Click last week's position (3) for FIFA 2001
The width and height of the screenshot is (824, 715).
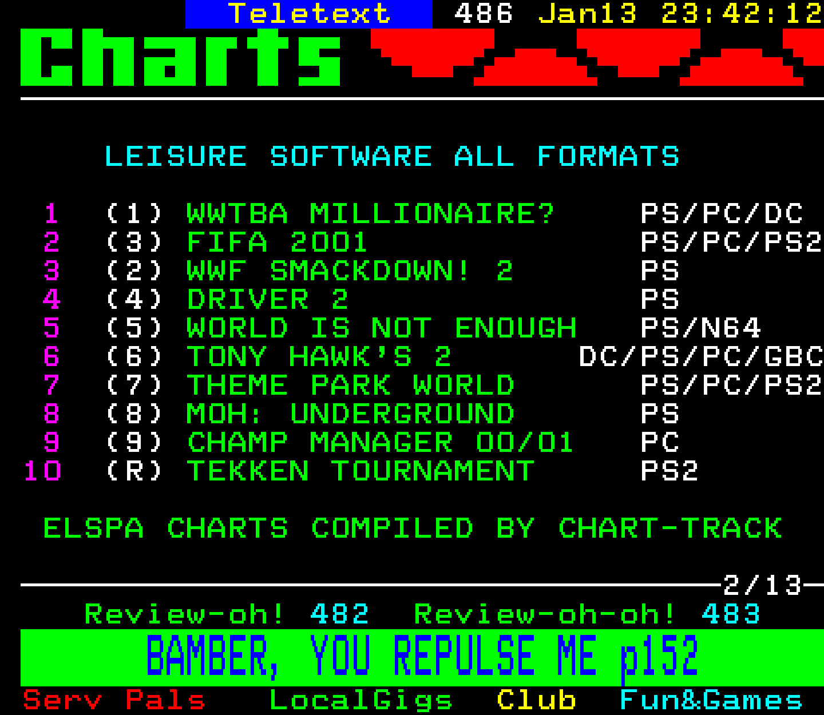coord(134,243)
